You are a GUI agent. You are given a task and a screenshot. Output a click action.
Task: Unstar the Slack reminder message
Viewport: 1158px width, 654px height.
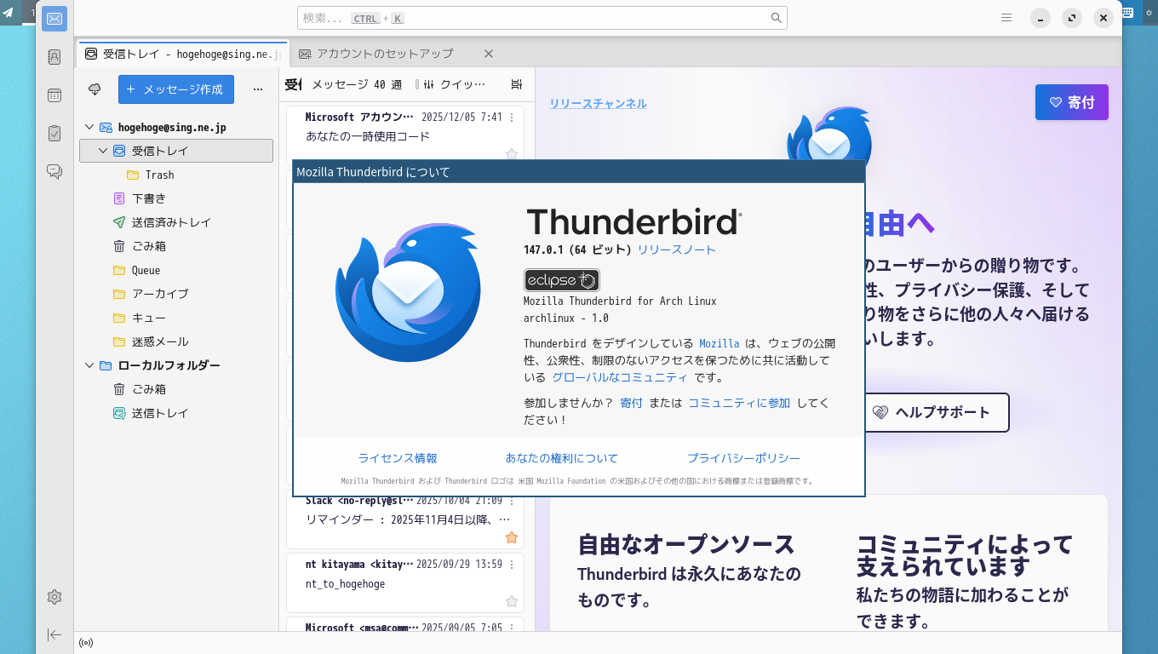tap(512, 537)
